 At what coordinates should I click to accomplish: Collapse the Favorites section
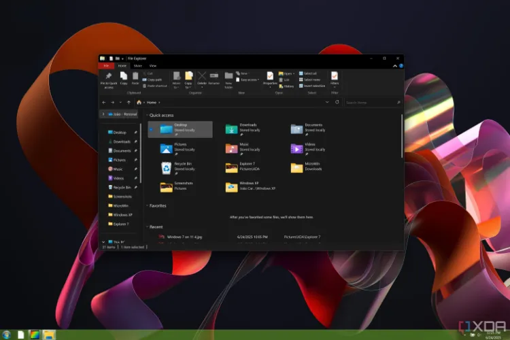click(x=147, y=205)
